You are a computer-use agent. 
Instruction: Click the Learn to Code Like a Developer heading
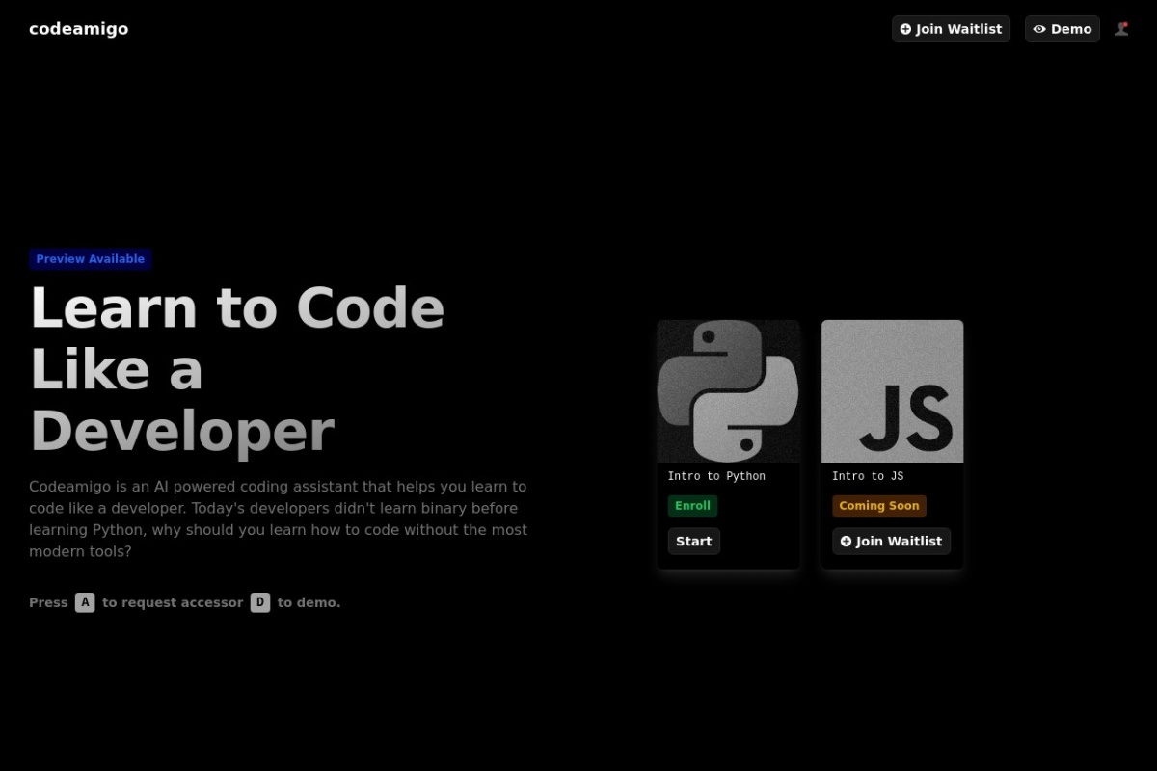(x=237, y=369)
